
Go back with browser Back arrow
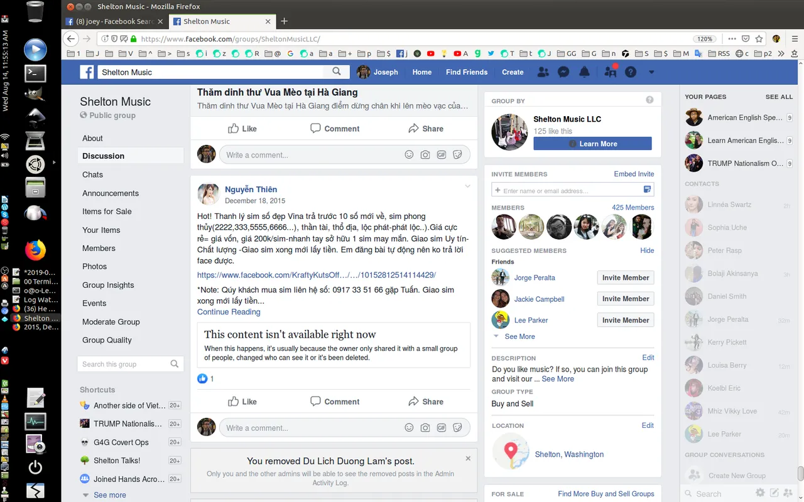coord(72,39)
